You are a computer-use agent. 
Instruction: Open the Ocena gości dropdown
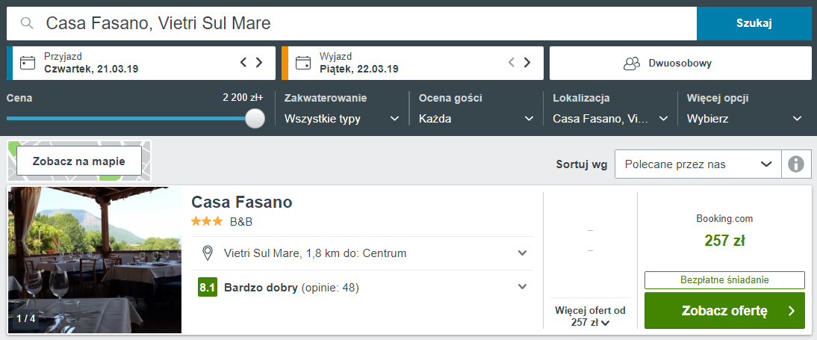(476, 119)
